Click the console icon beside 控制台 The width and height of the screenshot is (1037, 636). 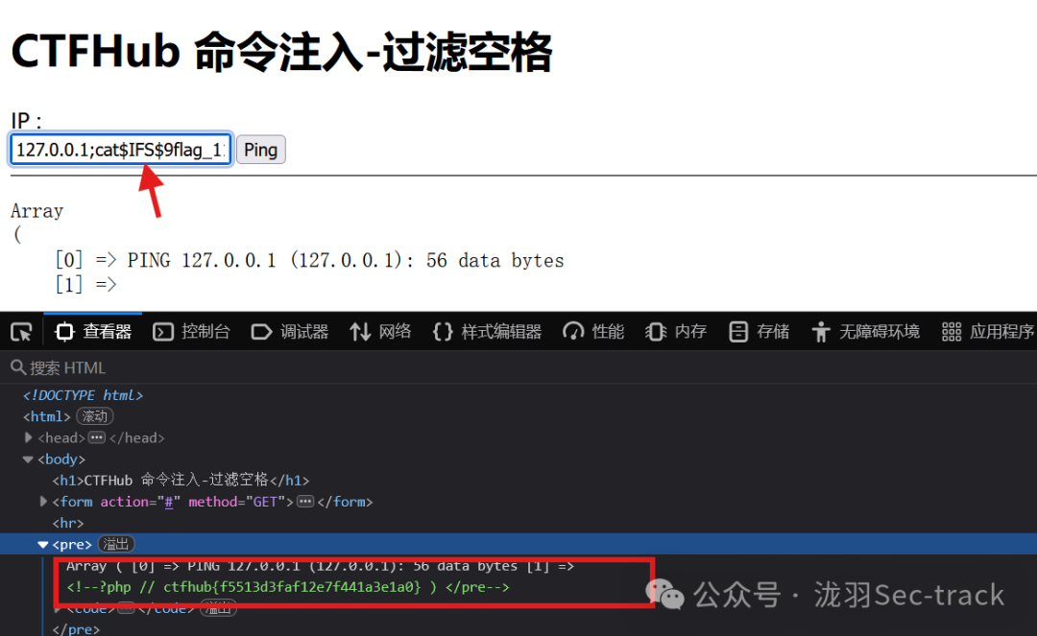(x=162, y=332)
